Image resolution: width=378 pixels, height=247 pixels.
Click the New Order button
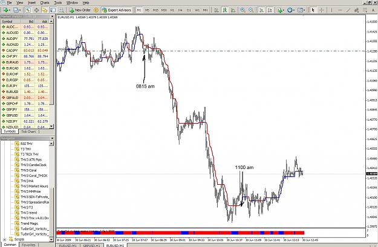point(80,10)
